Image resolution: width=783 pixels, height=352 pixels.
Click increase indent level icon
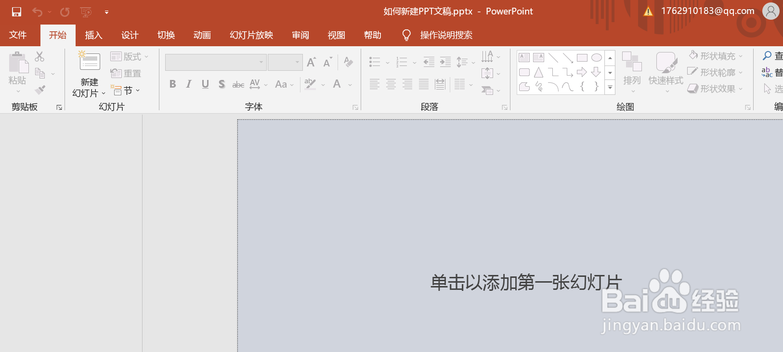point(445,62)
